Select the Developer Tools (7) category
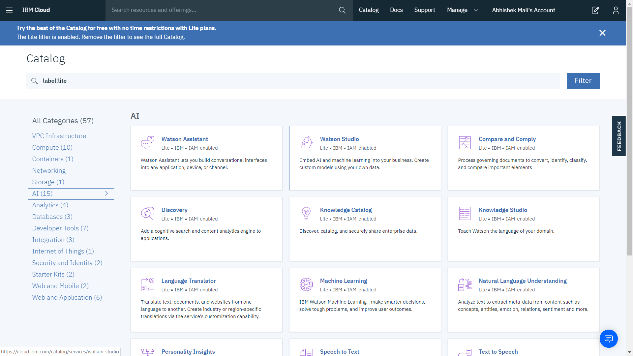 60,228
